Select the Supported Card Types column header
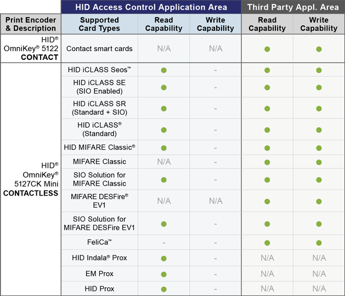 pos(99,24)
